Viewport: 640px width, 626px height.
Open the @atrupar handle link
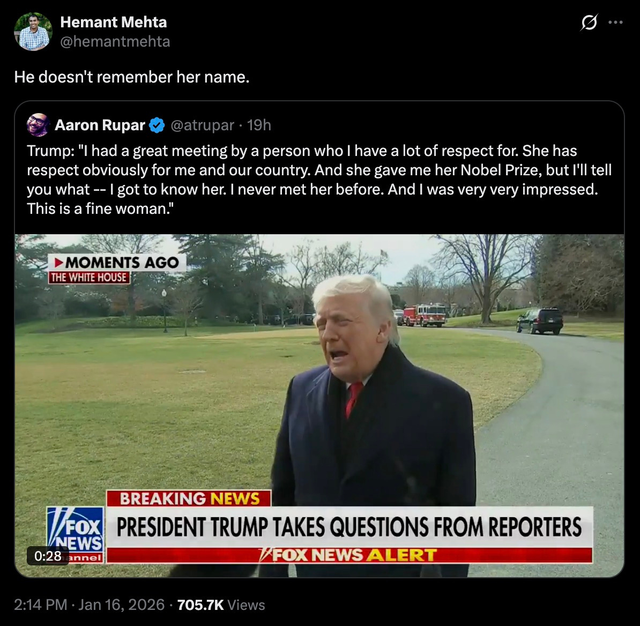[x=203, y=125]
